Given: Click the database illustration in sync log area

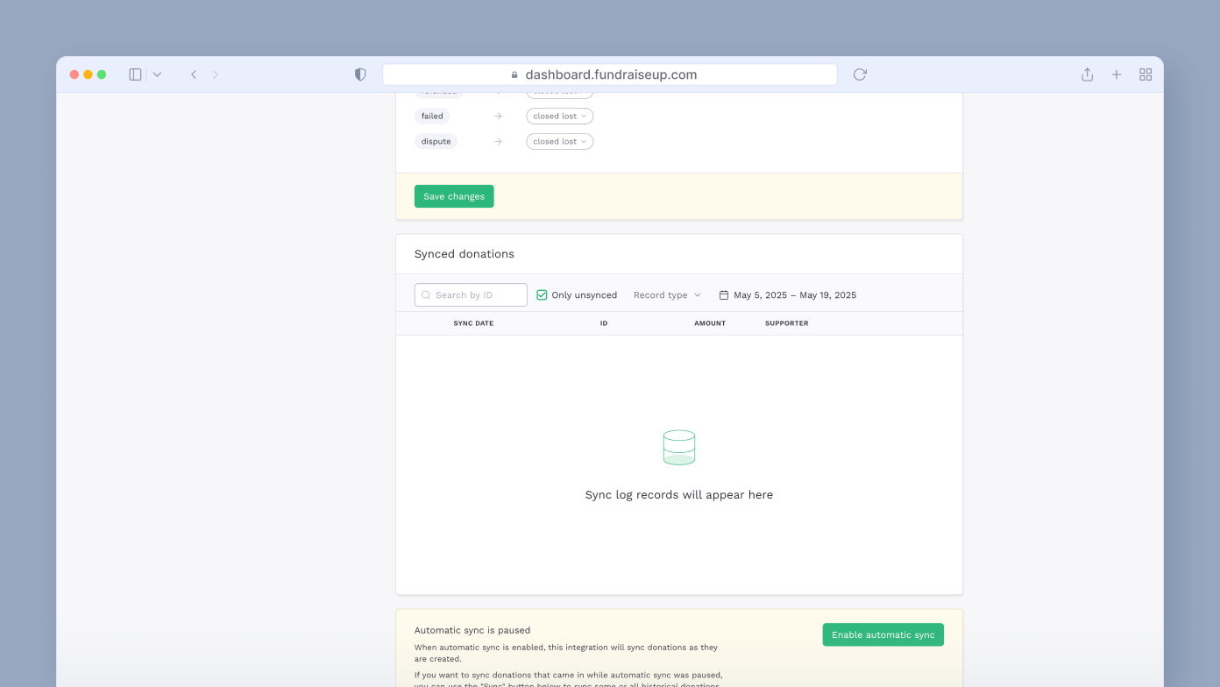Looking at the screenshot, I should [679, 447].
